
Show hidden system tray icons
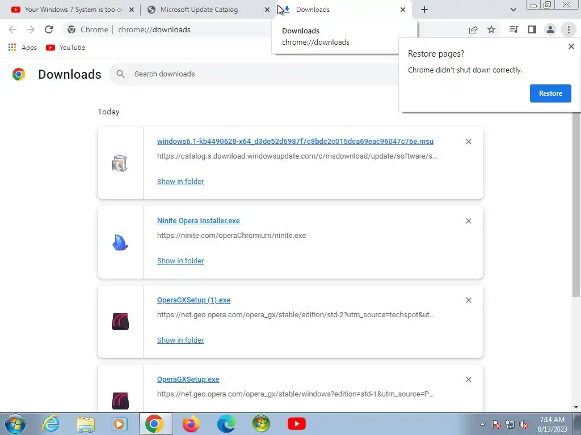[x=482, y=424]
